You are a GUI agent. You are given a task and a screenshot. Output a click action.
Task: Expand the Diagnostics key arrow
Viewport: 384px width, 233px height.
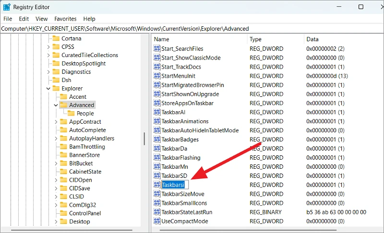[48, 72]
